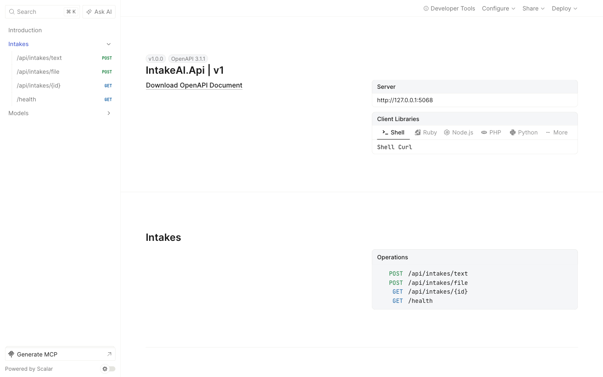Click the Node.js hexagon icon

point(447,132)
